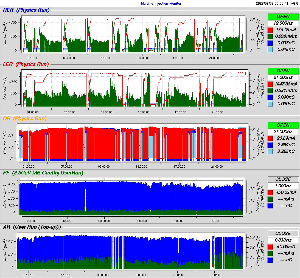
Task: Click the DR OPEN status button
Action: [x=283, y=125]
